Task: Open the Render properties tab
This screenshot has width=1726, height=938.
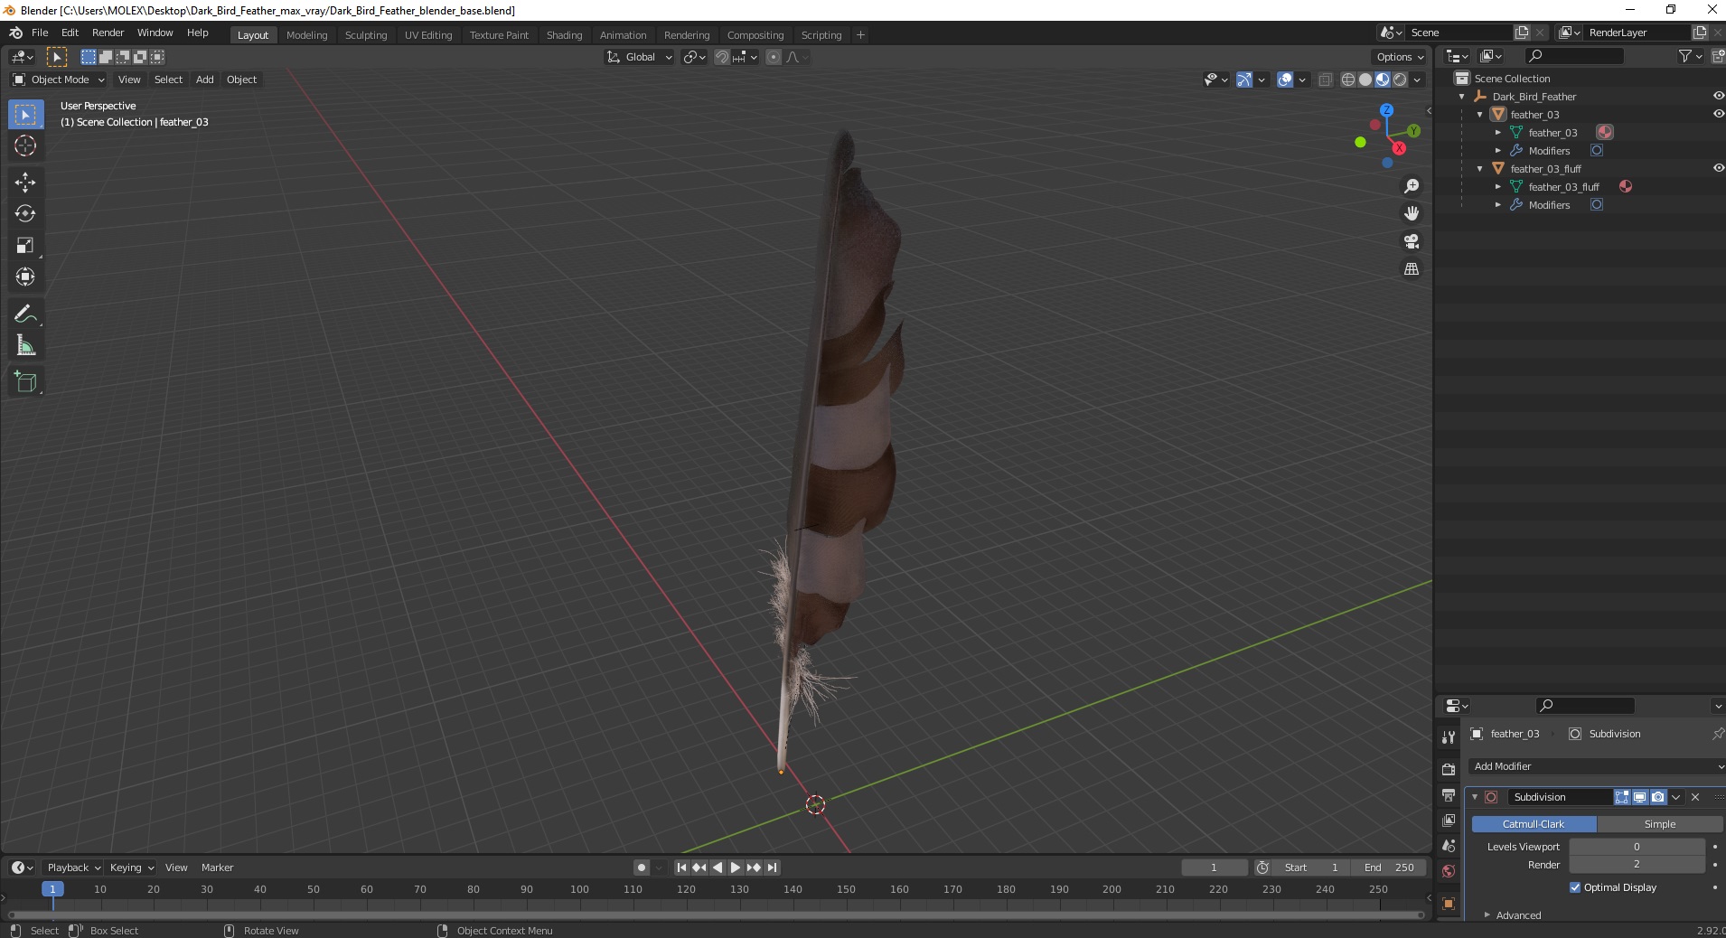Action: (x=1449, y=769)
